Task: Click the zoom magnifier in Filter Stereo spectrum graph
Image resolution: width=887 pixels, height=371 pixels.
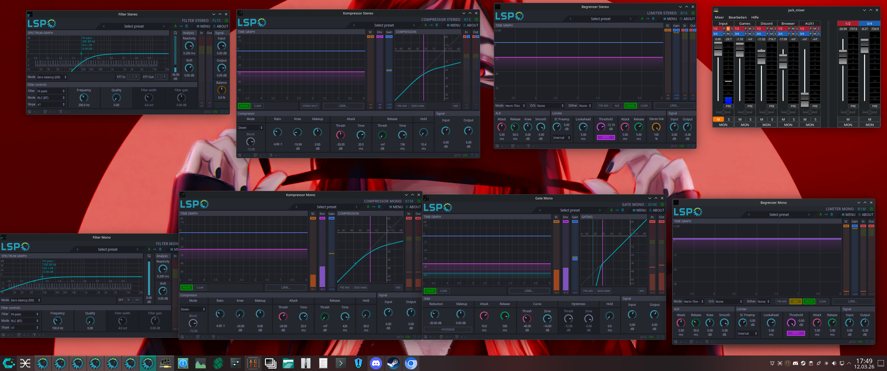Action: (x=175, y=33)
